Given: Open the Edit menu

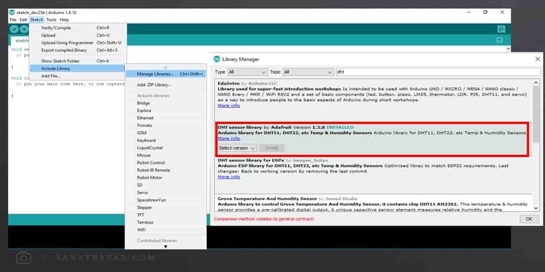Looking at the screenshot, I should pos(23,20).
